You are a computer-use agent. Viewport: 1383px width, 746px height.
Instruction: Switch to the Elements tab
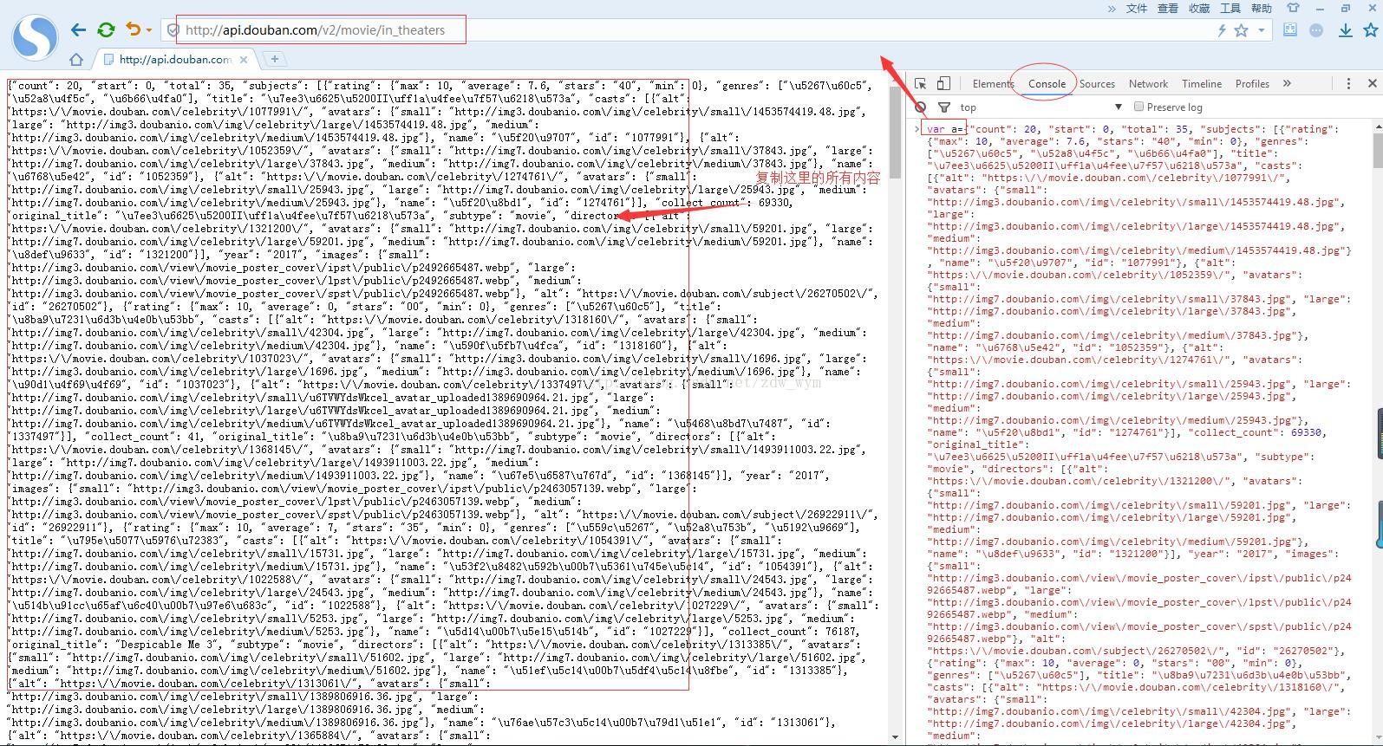993,84
